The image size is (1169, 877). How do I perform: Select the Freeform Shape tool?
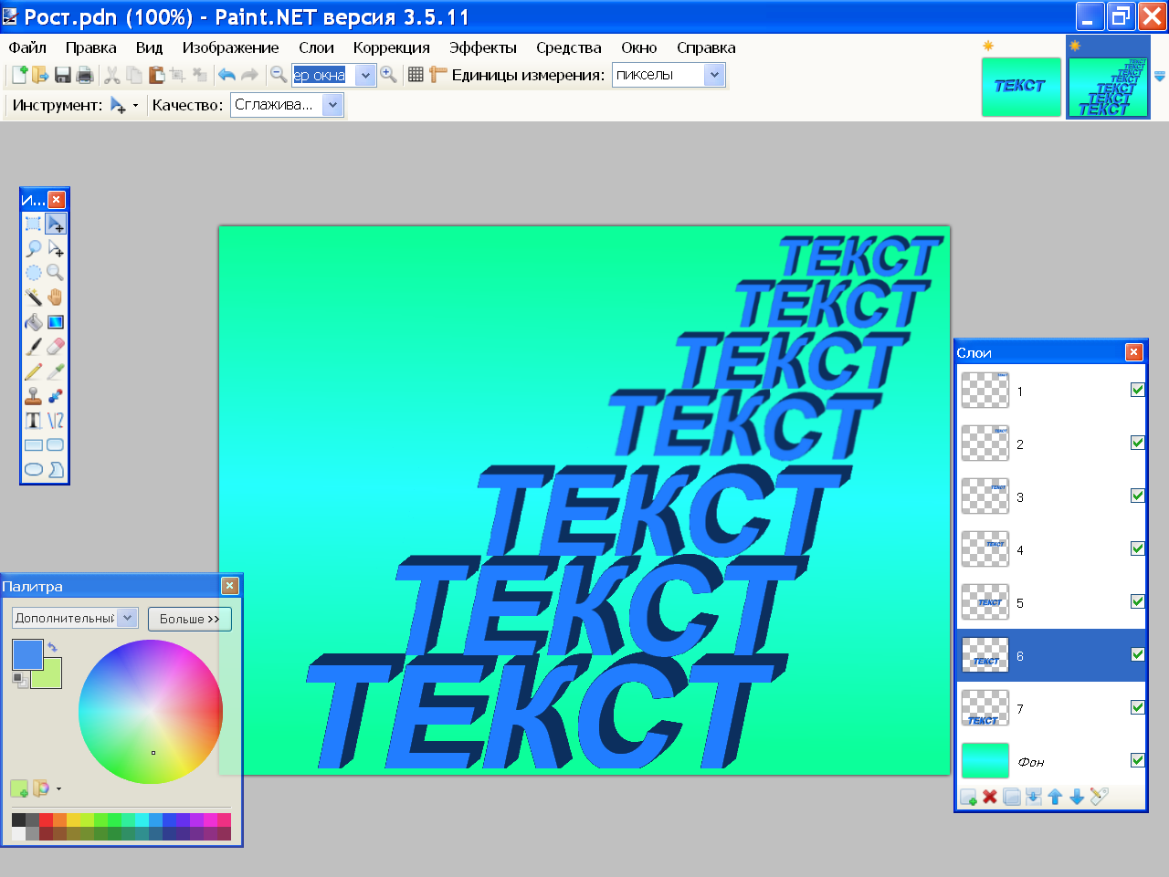pyautogui.click(x=56, y=470)
